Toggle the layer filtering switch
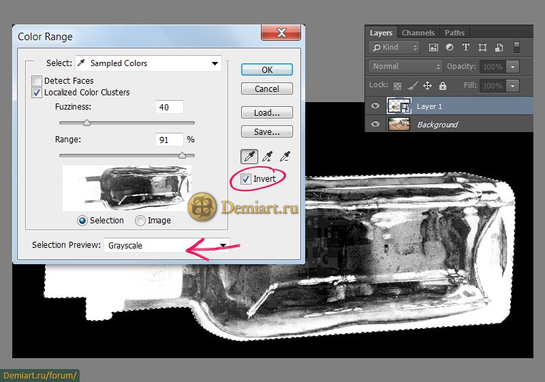This screenshot has width=545, height=382. [x=516, y=48]
